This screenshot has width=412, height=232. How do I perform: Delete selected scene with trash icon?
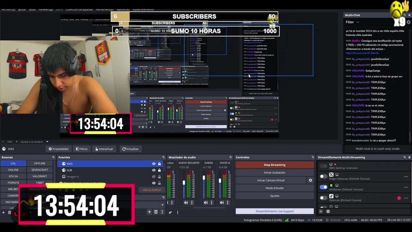(10, 212)
